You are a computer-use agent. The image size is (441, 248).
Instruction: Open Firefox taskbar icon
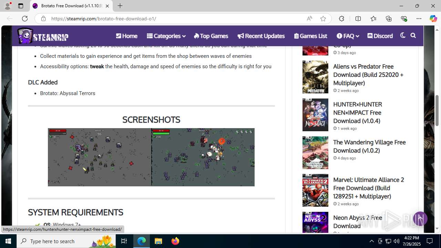coord(175,241)
